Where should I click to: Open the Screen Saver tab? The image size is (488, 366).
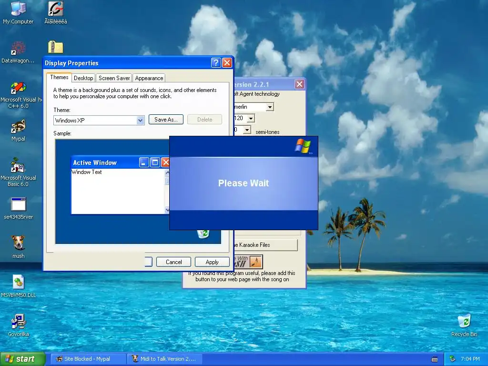point(114,78)
